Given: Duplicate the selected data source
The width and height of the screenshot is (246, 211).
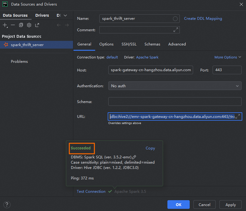Looking at the screenshot, I should tap(21, 25).
